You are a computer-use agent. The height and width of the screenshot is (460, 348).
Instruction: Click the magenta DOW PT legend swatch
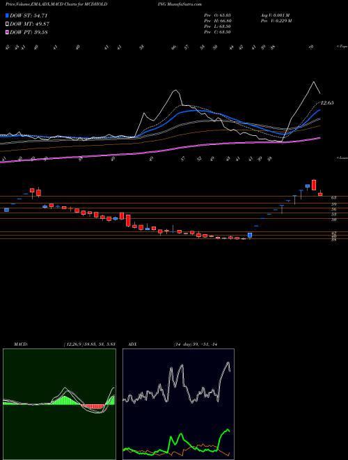click(x=7, y=33)
